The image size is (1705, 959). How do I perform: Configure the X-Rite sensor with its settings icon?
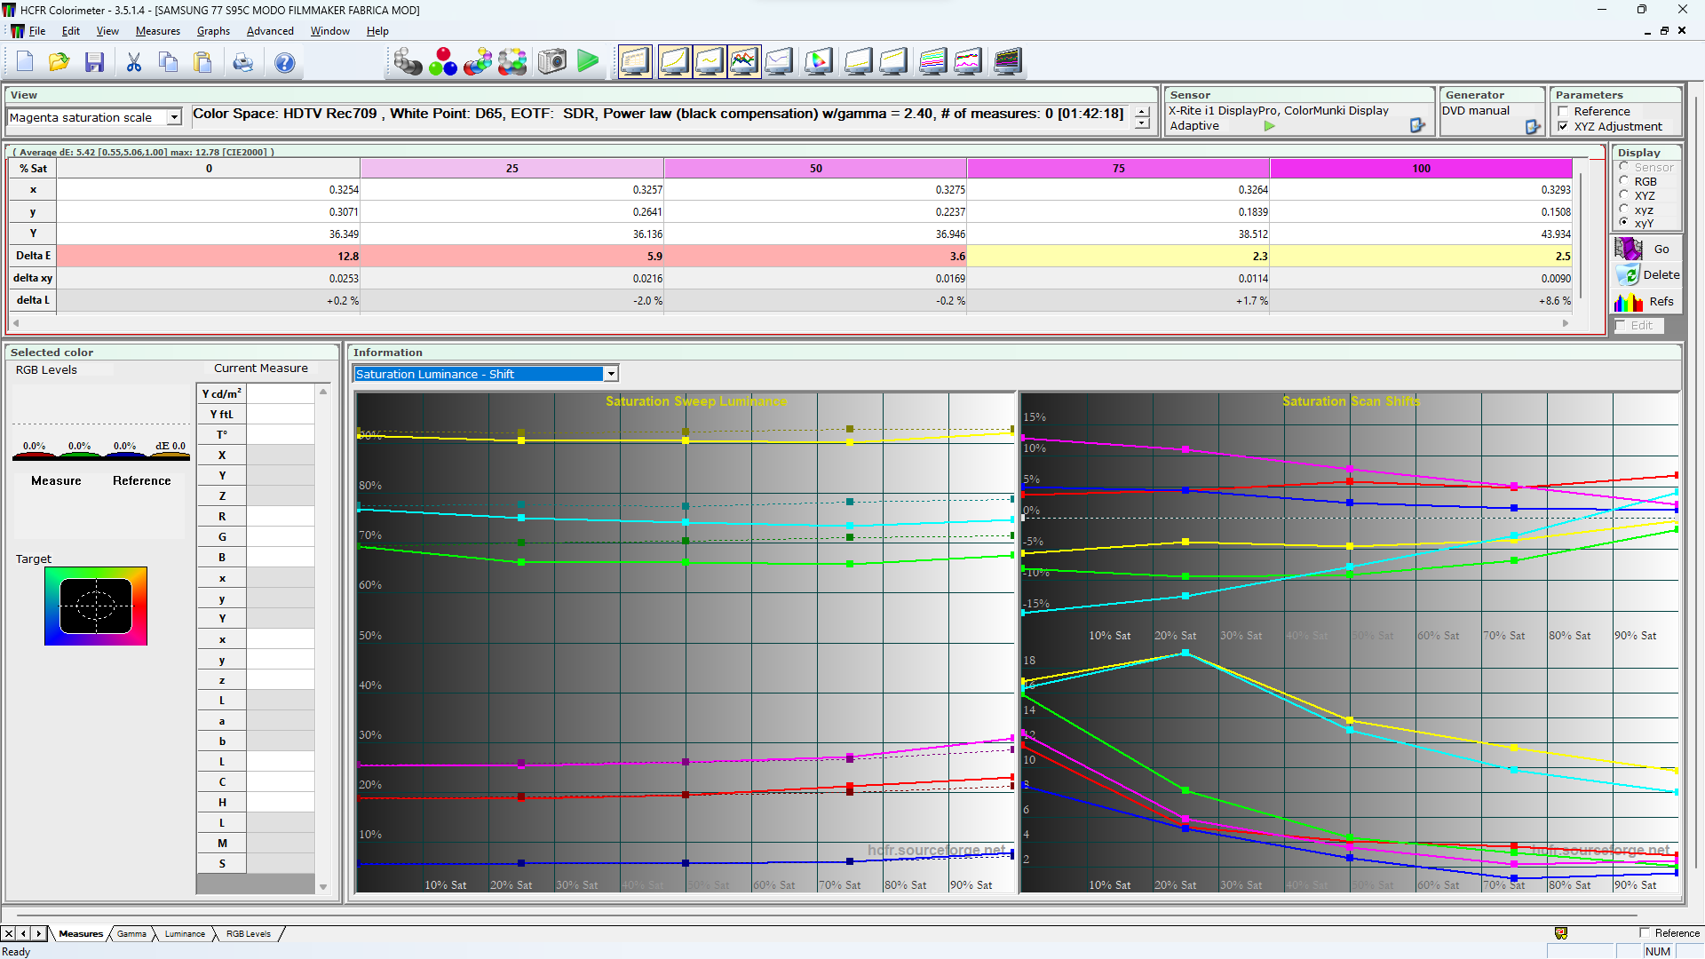click(1417, 126)
